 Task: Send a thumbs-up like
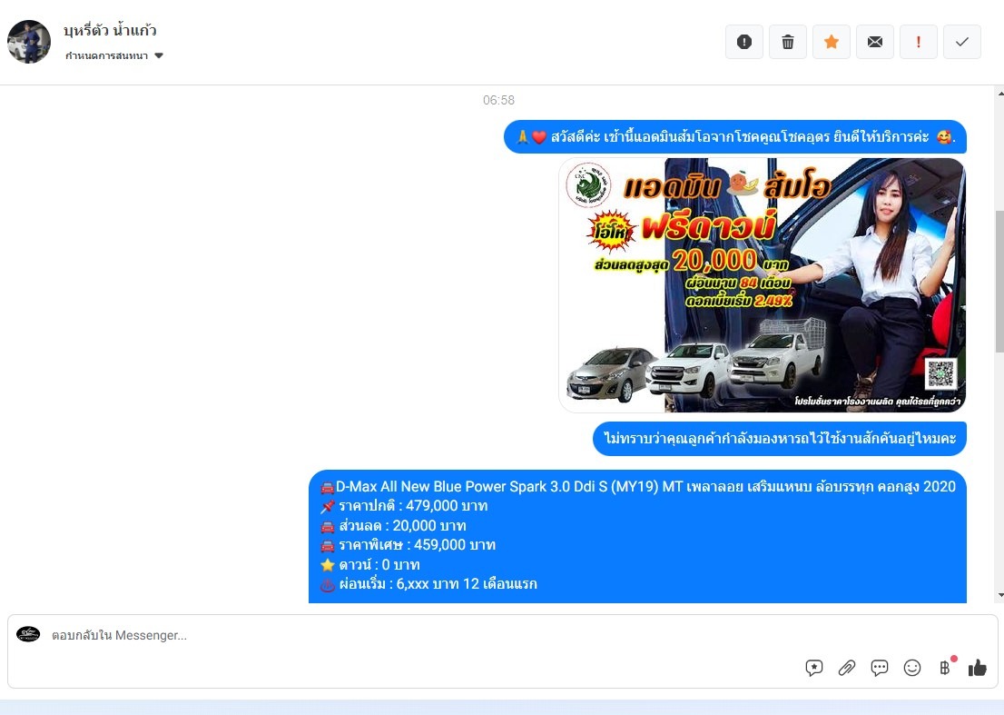977,669
